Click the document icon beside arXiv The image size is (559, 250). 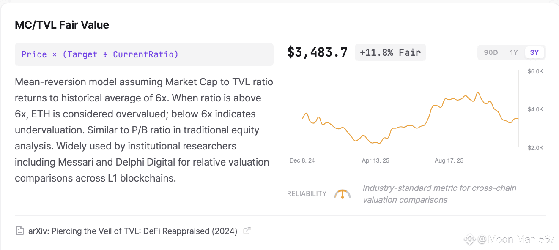[x=19, y=231]
